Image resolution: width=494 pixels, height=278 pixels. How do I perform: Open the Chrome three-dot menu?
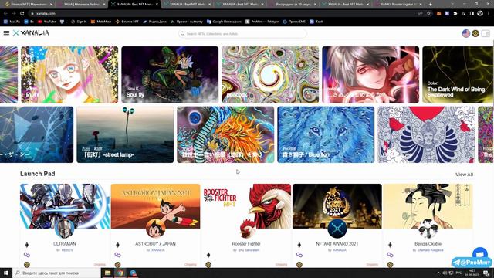click(x=489, y=14)
